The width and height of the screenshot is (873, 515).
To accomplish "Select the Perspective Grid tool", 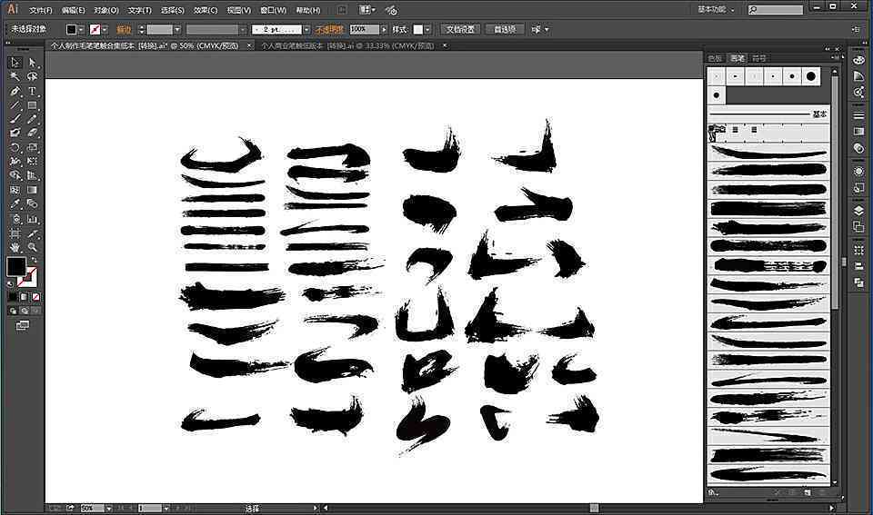I will pyautogui.click(x=33, y=175).
